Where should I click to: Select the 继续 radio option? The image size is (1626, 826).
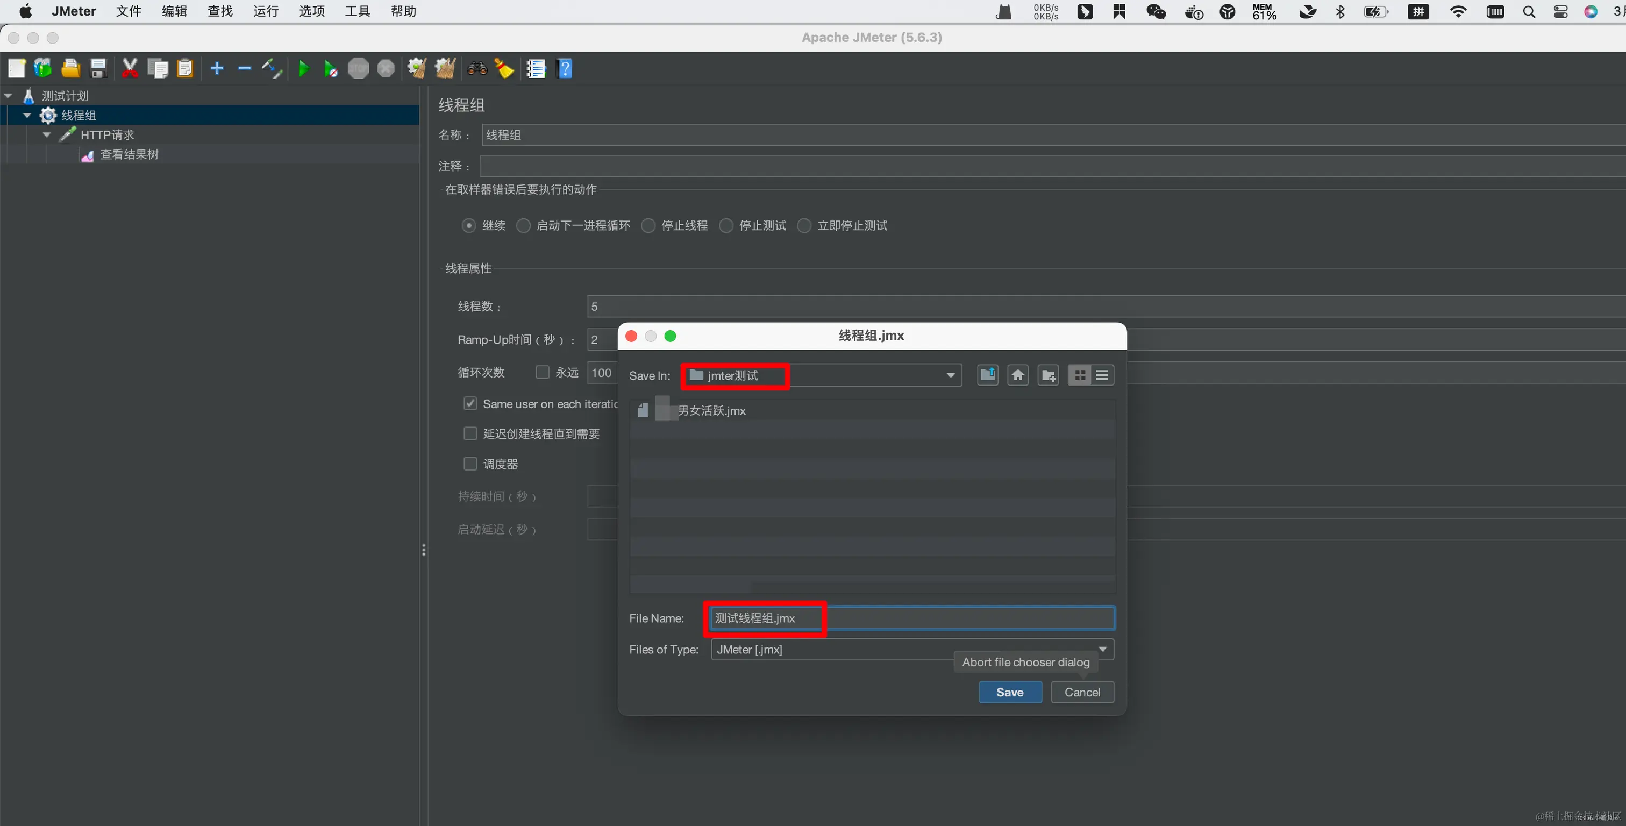click(468, 225)
